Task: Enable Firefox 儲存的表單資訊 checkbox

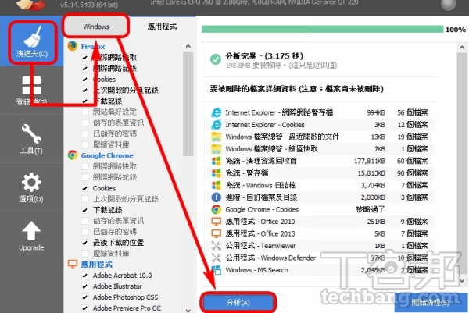Action: [85, 123]
